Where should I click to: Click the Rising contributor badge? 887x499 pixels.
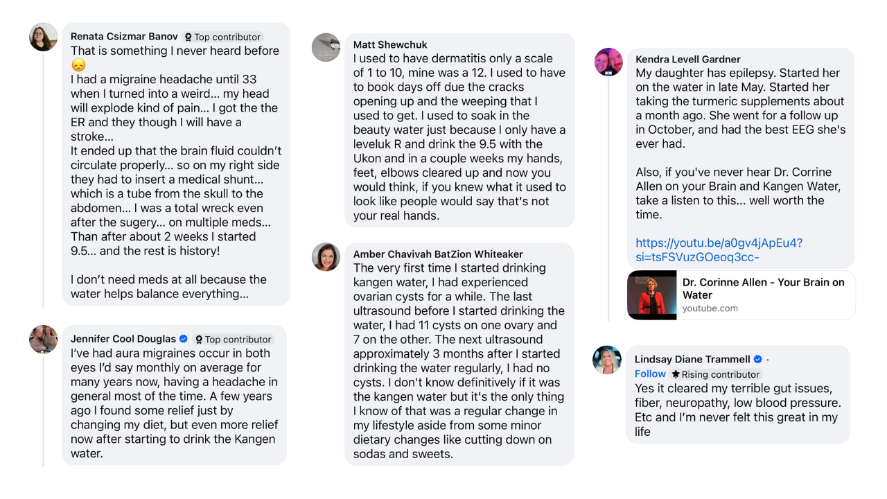click(x=717, y=374)
